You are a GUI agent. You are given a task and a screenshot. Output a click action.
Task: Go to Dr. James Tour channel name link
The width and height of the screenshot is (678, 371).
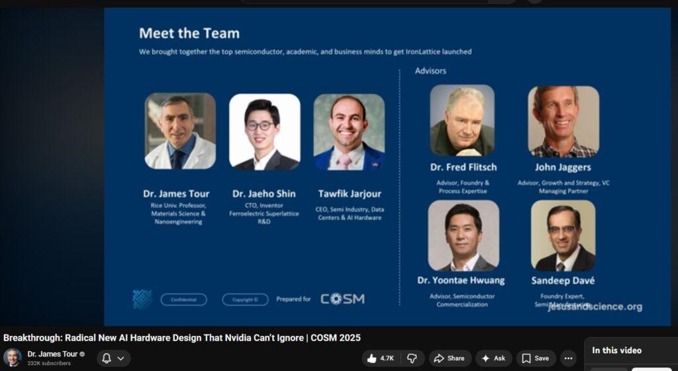[52, 354]
